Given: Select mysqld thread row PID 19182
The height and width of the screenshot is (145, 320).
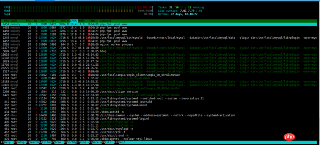Looking at the screenshot, I should click(x=159, y=58).
